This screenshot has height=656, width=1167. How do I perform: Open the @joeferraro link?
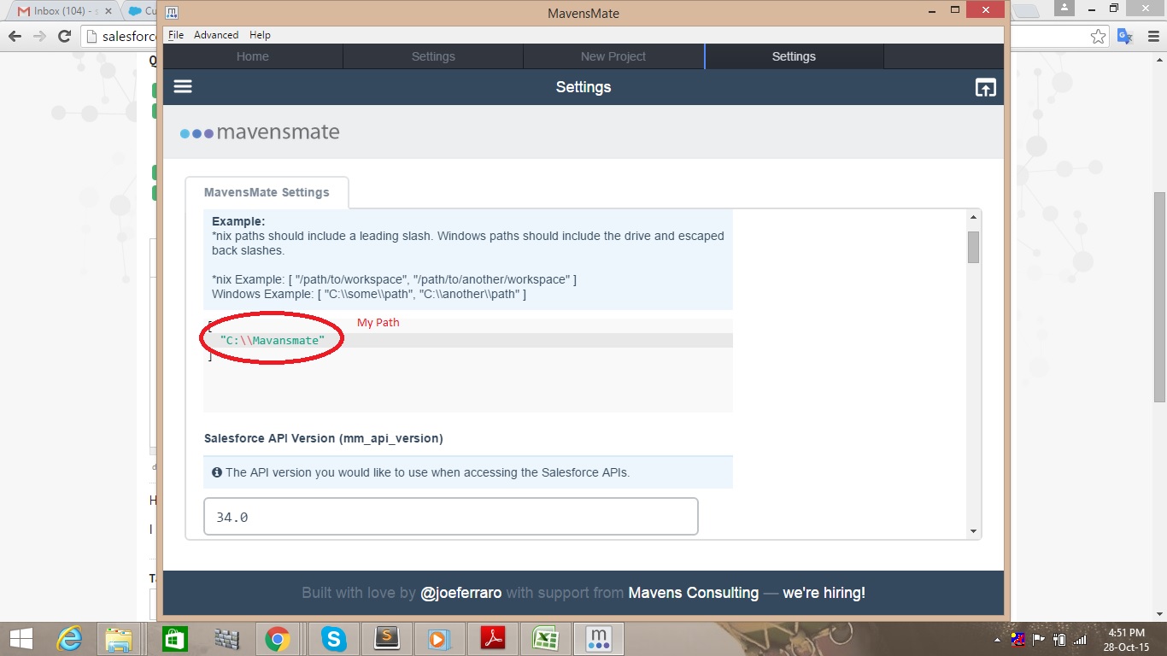point(461,593)
